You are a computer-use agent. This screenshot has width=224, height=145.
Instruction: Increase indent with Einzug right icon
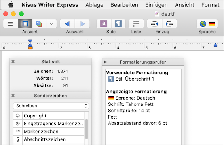click(169, 24)
